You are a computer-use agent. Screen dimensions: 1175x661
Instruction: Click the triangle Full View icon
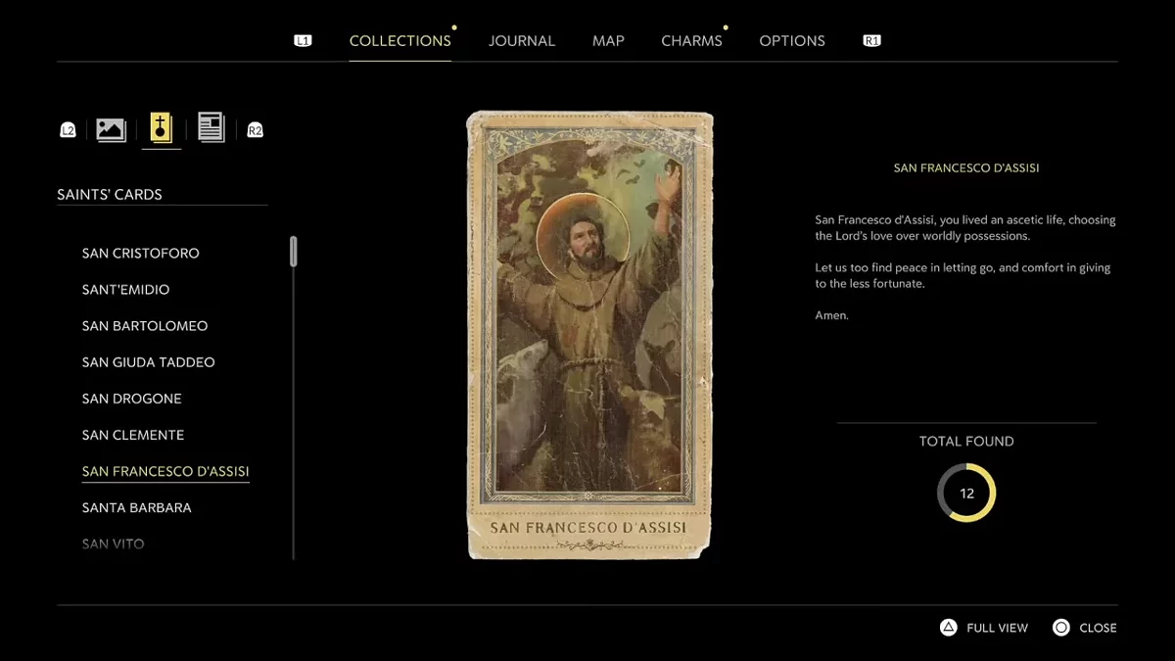[x=948, y=628]
